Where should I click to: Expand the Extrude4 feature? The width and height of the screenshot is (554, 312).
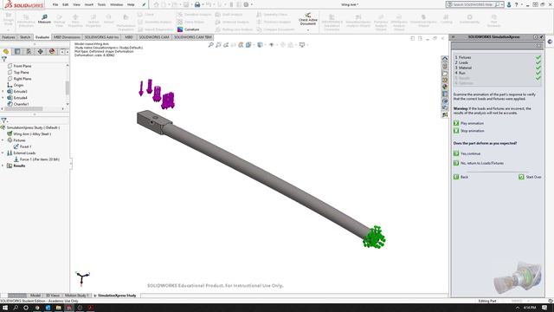coord(3,98)
